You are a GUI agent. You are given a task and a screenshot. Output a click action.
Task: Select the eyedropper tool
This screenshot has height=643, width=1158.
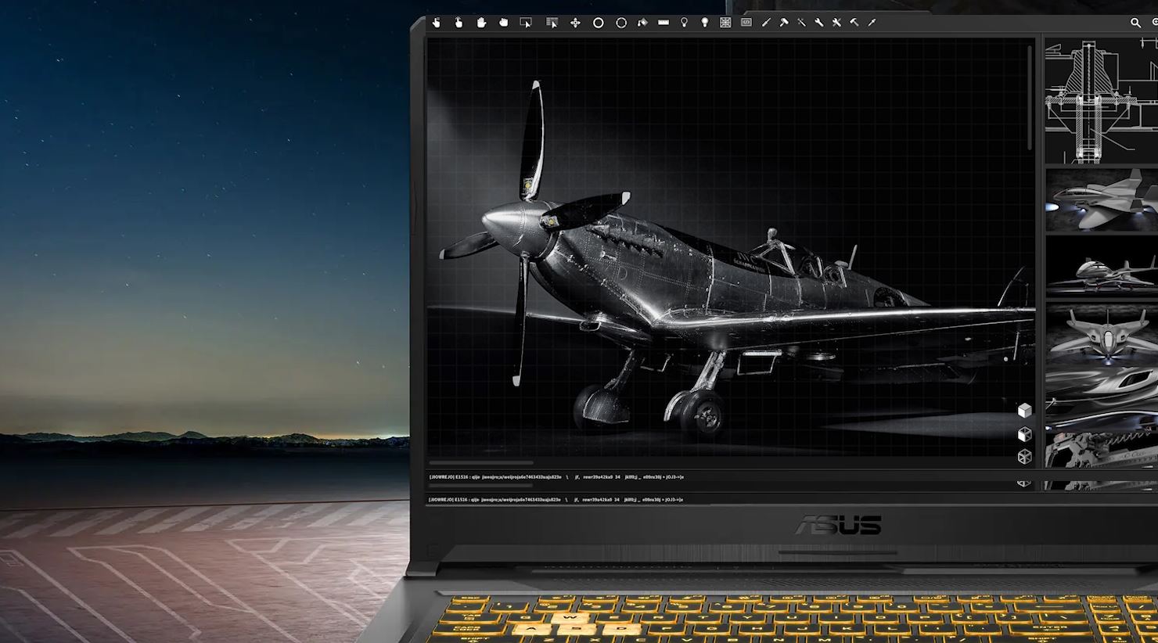[872, 23]
